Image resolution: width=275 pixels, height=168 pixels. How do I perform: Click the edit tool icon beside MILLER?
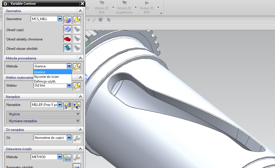point(77,106)
